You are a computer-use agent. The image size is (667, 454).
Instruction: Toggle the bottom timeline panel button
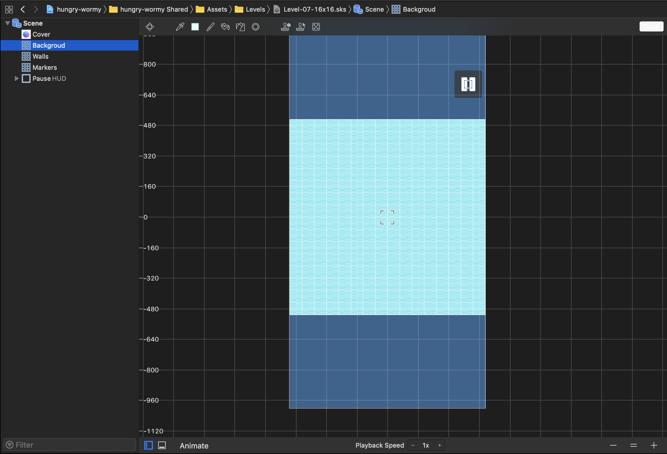(162, 445)
